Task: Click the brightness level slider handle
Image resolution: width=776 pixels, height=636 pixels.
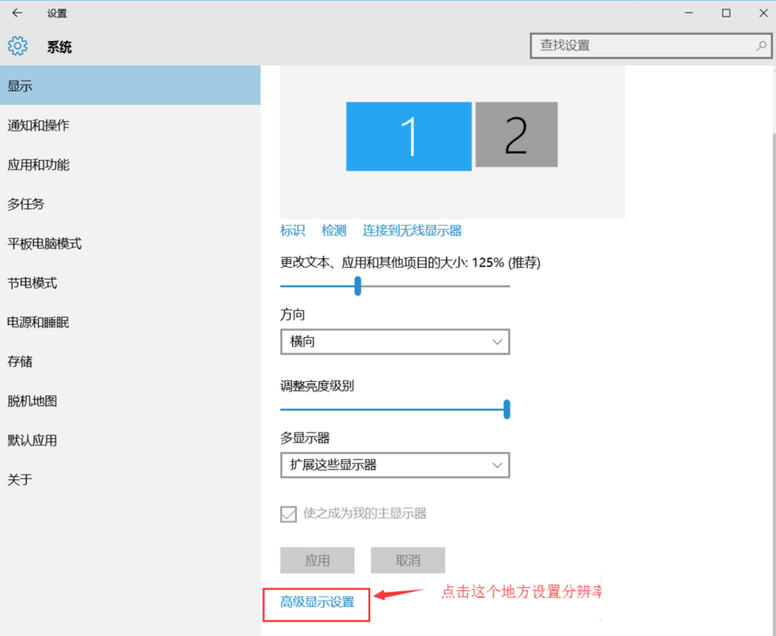Action: click(x=507, y=409)
